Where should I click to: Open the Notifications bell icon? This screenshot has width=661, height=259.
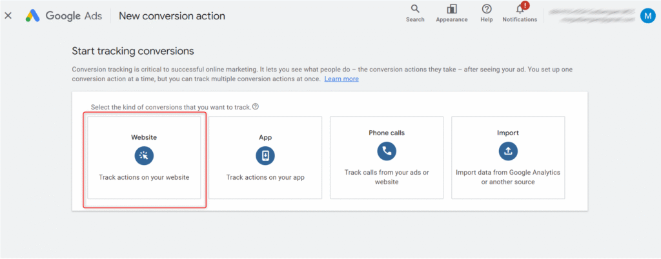click(x=519, y=10)
